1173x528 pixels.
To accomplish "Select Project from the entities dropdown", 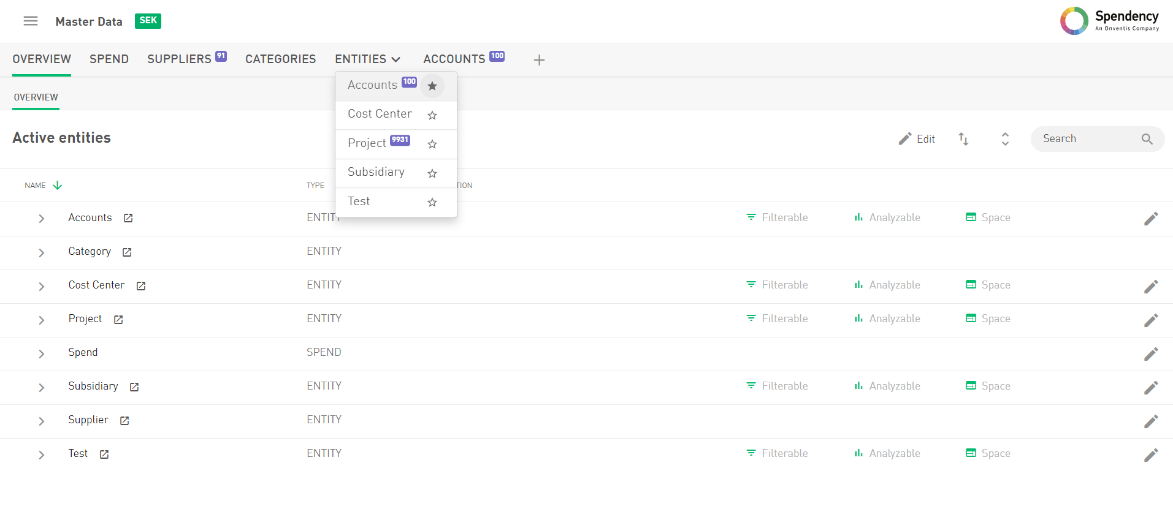I will point(367,143).
